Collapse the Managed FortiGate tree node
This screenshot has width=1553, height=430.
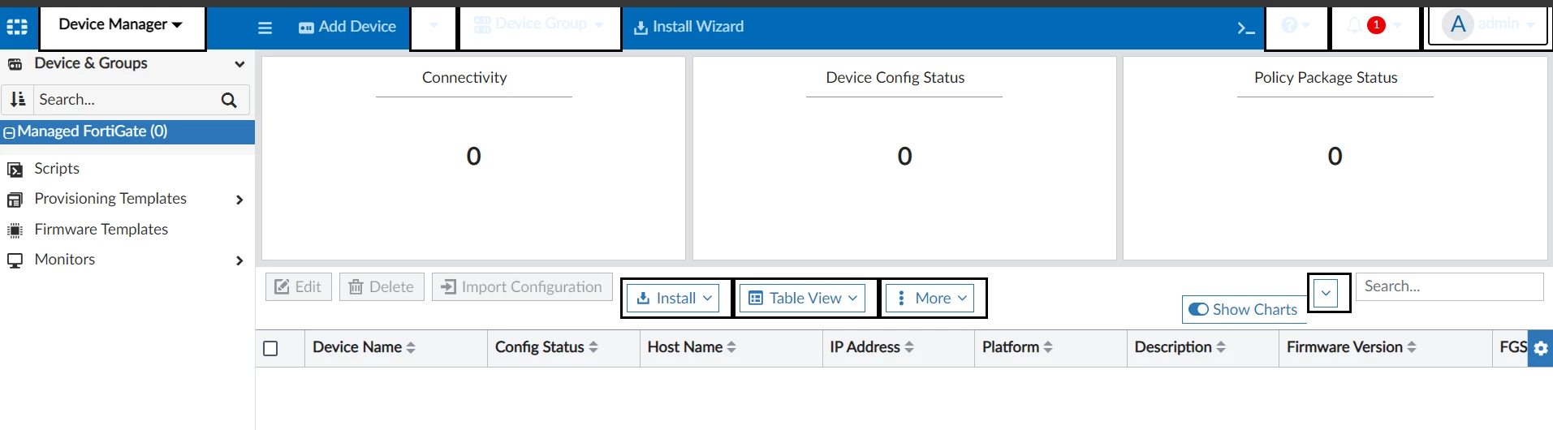click(9, 132)
